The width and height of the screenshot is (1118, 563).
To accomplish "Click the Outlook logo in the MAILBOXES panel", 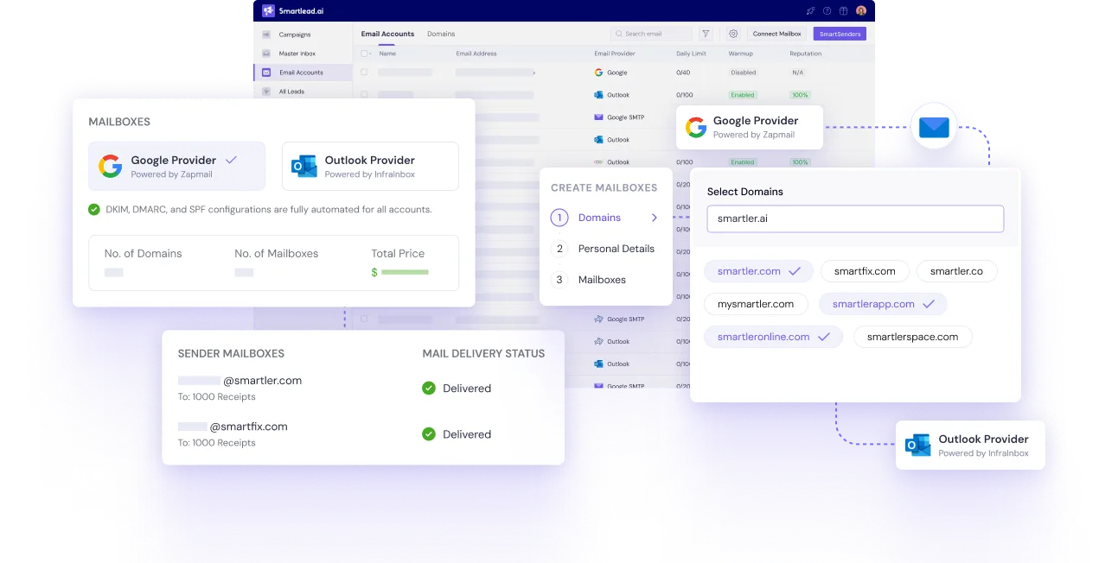I will [x=303, y=166].
